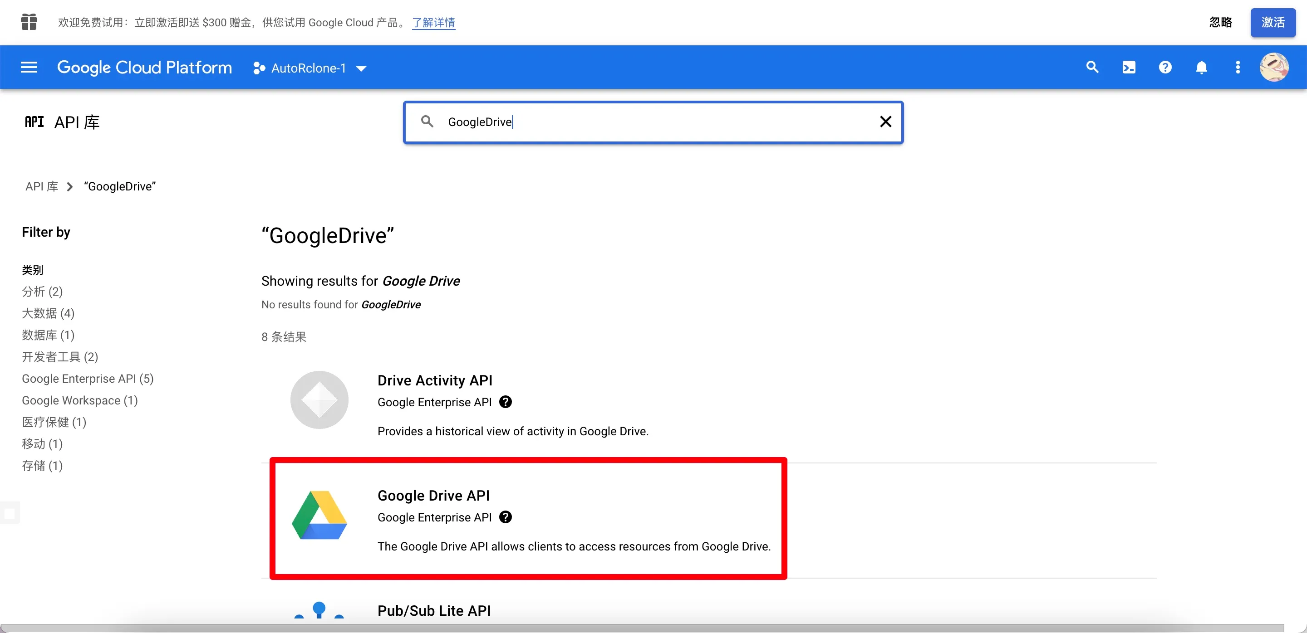This screenshot has height=633, width=1307.
Task: Select the Drive Activity API result
Action: point(435,380)
